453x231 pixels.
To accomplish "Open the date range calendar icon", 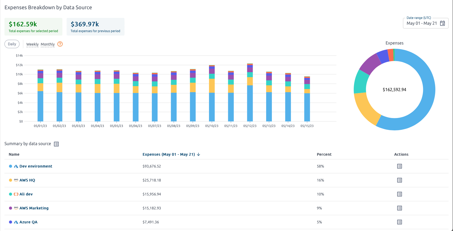I will pos(442,23).
